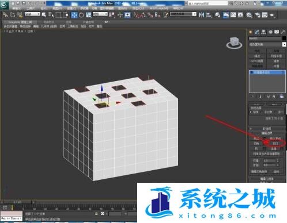Select the Select and Move tool
The width and height of the screenshot is (287, 223).
74,15
